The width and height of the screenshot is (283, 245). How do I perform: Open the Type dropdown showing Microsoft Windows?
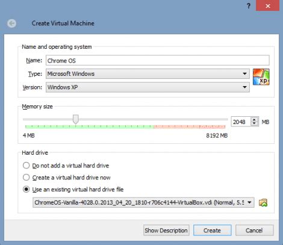coord(148,74)
